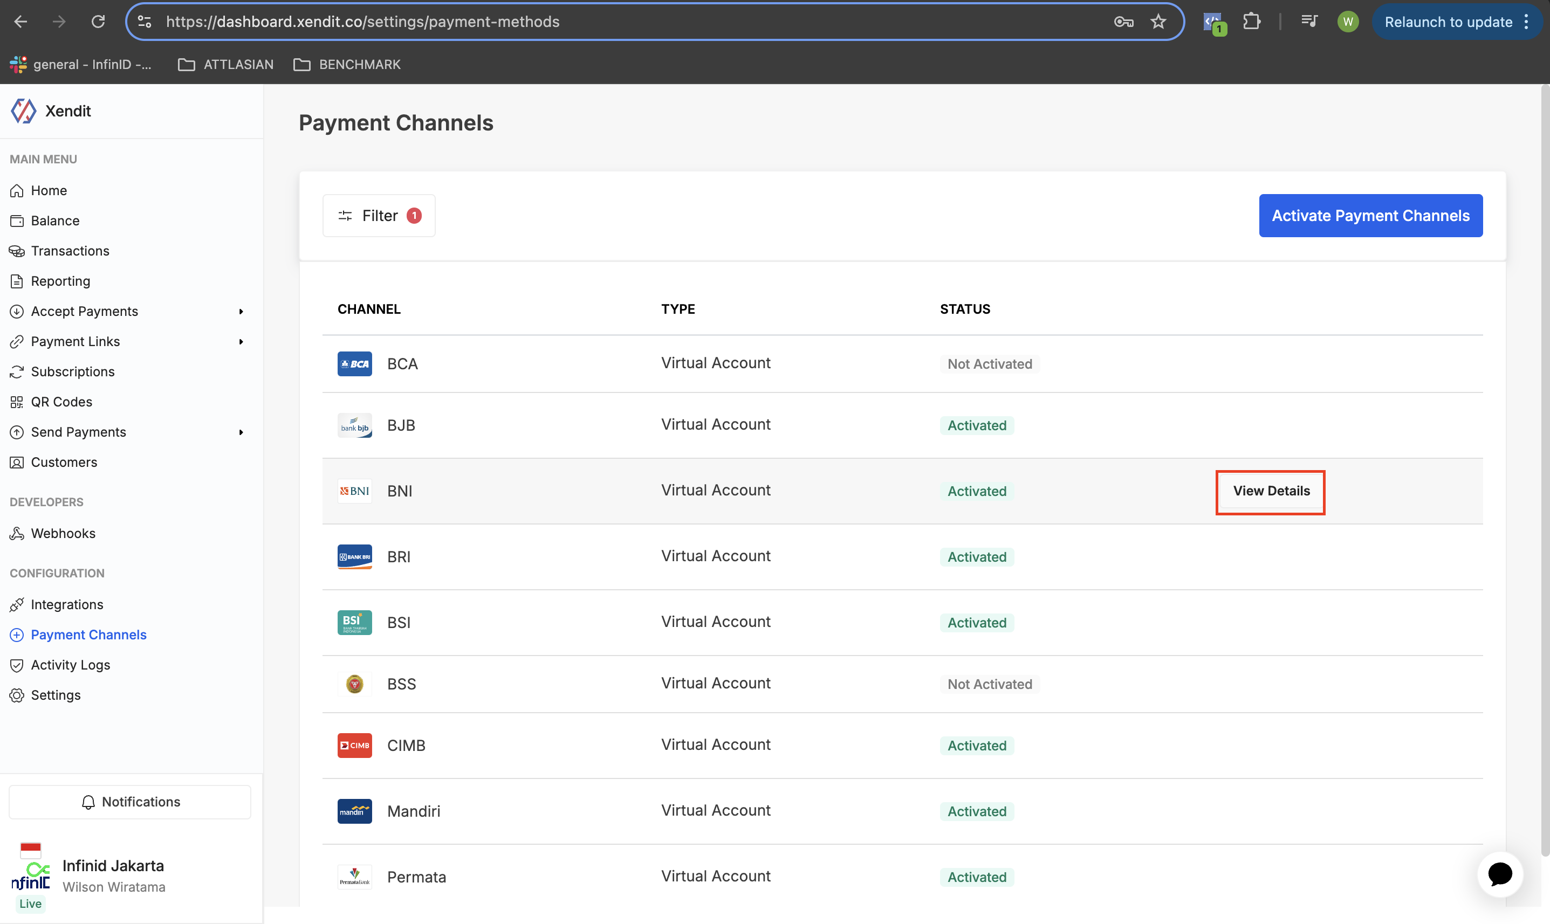Open the Filter options

pos(379,216)
